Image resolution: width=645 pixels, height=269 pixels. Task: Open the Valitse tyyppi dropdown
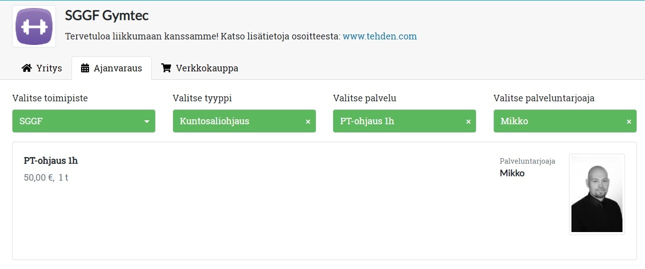[235, 121]
